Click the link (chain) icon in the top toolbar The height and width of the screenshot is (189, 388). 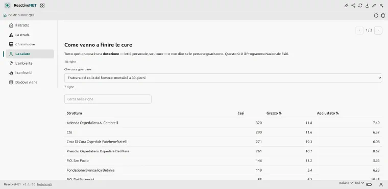pos(347,6)
